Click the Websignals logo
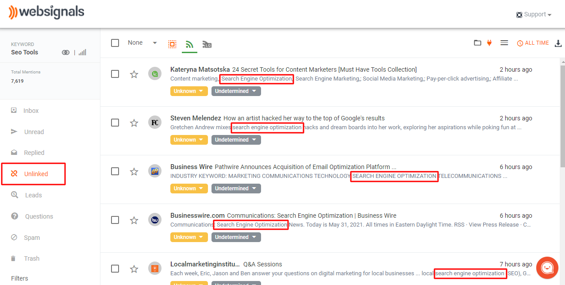565x285 pixels. click(x=46, y=12)
